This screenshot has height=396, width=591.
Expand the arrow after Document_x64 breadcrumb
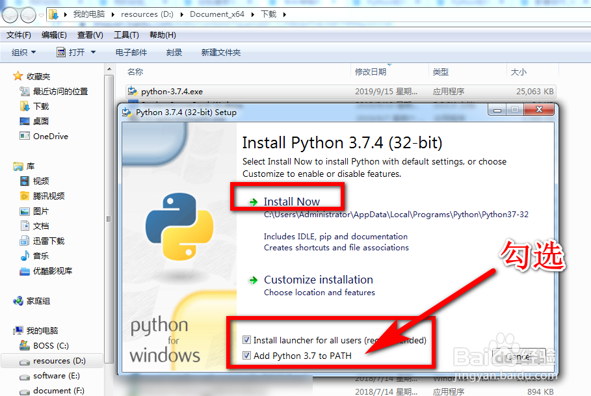pos(252,15)
